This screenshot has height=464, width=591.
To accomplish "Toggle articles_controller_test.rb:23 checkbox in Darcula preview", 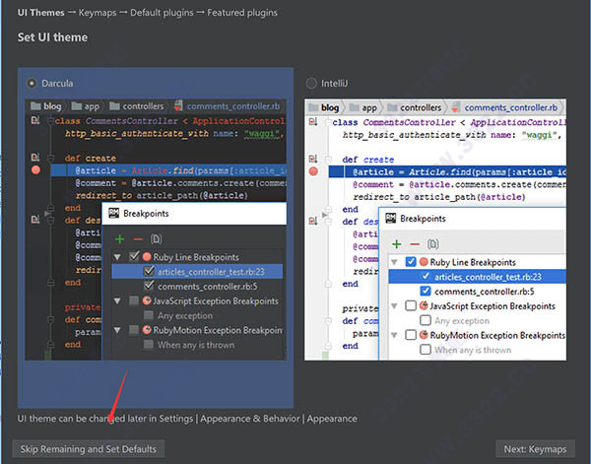I will pos(149,271).
